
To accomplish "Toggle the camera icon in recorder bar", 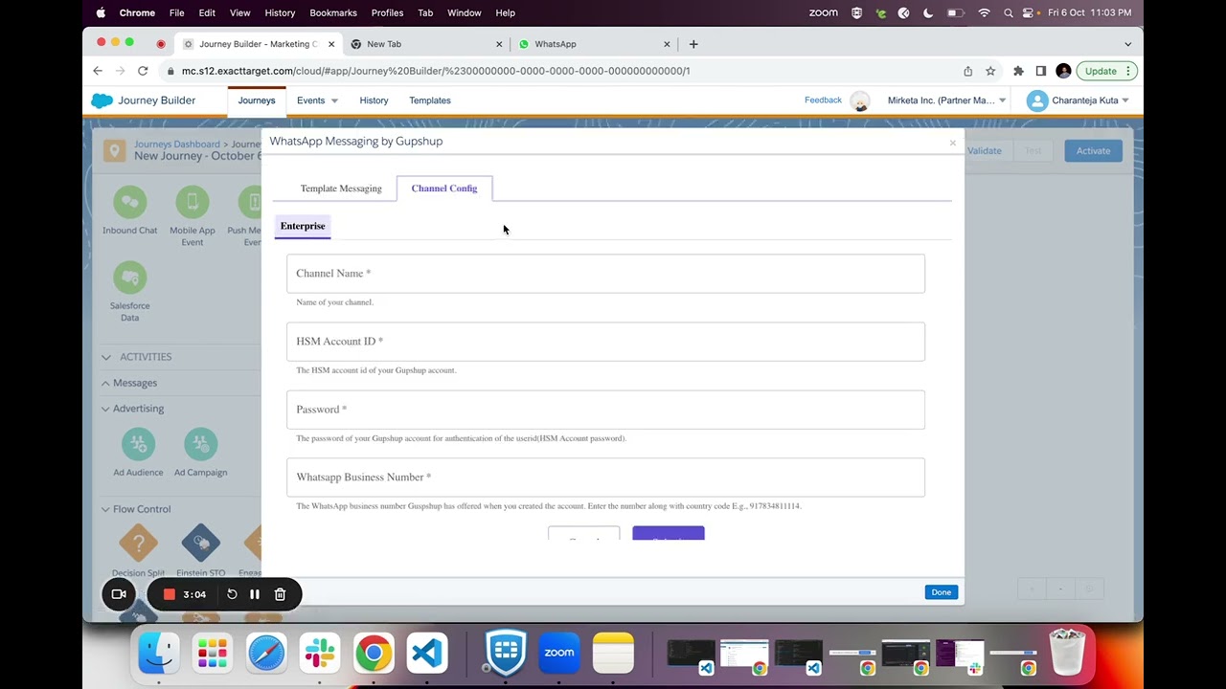I will [x=119, y=594].
